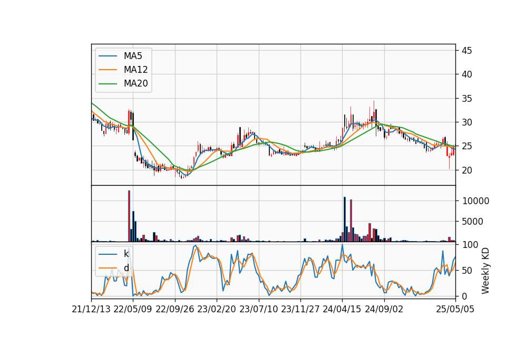Click the d legend label
This screenshot has height=364, width=506.
[x=126, y=268]
